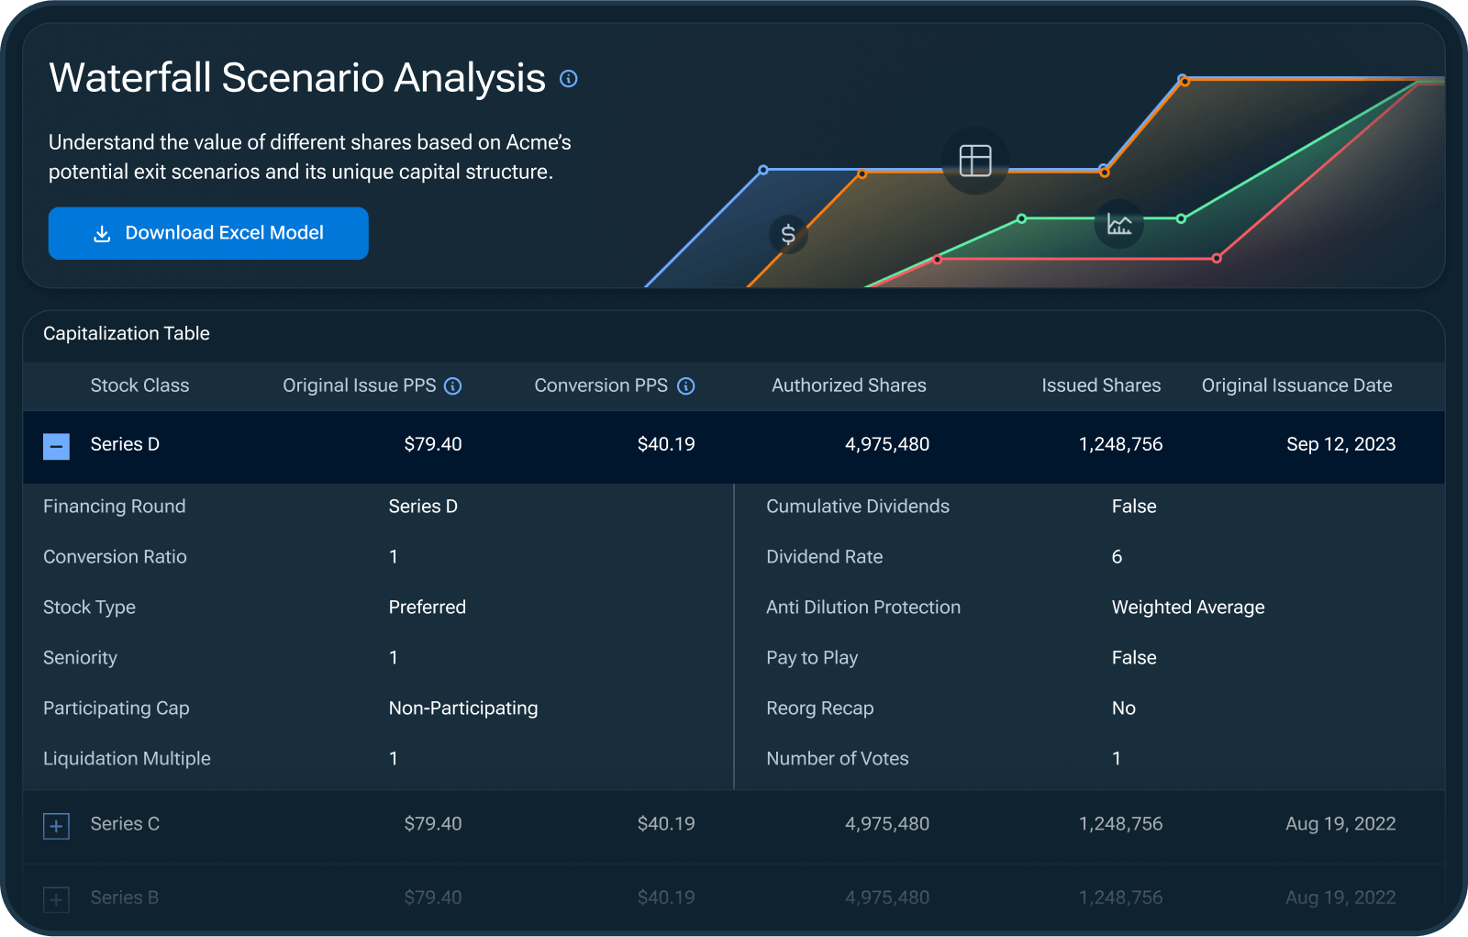Click the download arrow icon in the blue button
Viewport: 1468px width, 937px height.
click(x=104, y=233)
